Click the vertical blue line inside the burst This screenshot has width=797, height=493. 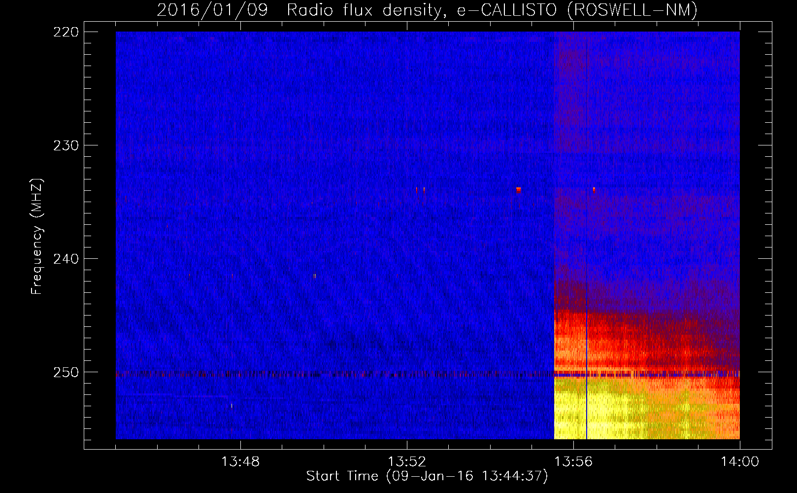pyautogui.click(x=587, y=361)
